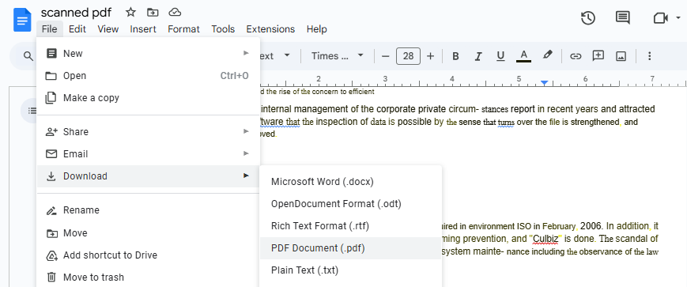Open more toolbar options (three dots)
687x287 pixels.
click(x=650, y=56)
